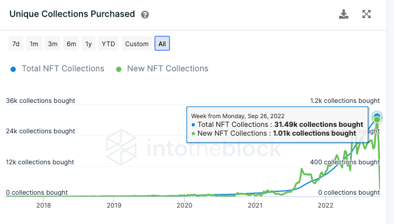Switch to 3m time range

pos(53,43)
